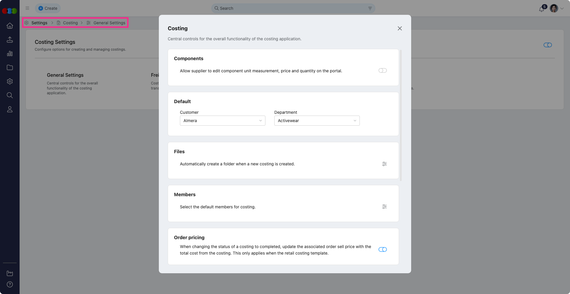
Task: Open the help question mark icon
Action: pos(10,285)
